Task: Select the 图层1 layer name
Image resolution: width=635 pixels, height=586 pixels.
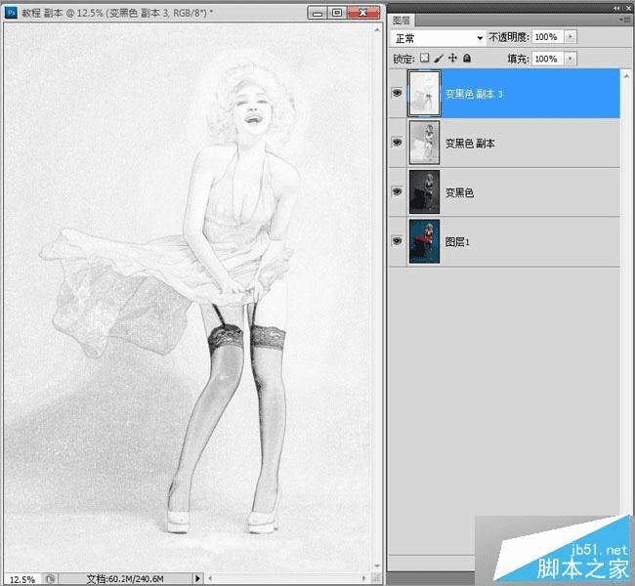Action: click(x=457, y=242)
